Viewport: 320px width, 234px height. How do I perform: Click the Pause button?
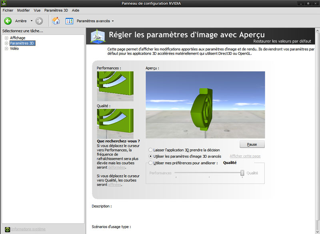[252, 144]
